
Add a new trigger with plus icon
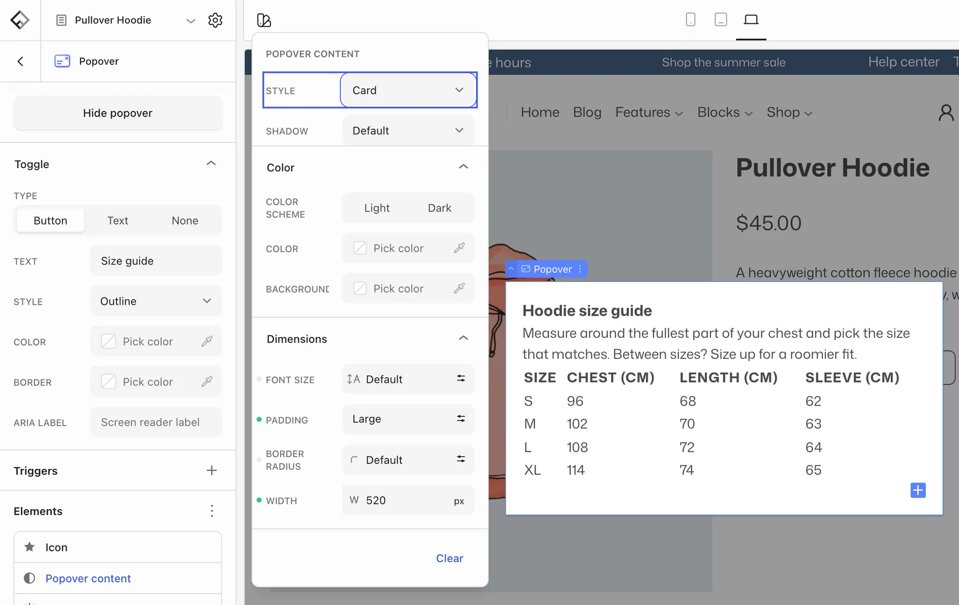point(212,470)
